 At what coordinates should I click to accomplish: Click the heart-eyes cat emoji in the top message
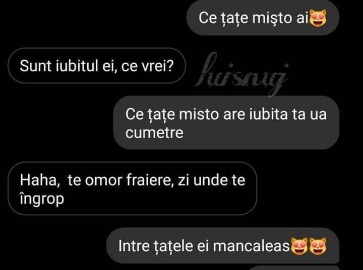(318, 18)
